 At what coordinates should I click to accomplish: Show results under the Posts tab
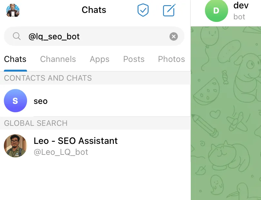click(x=134, y=59)
